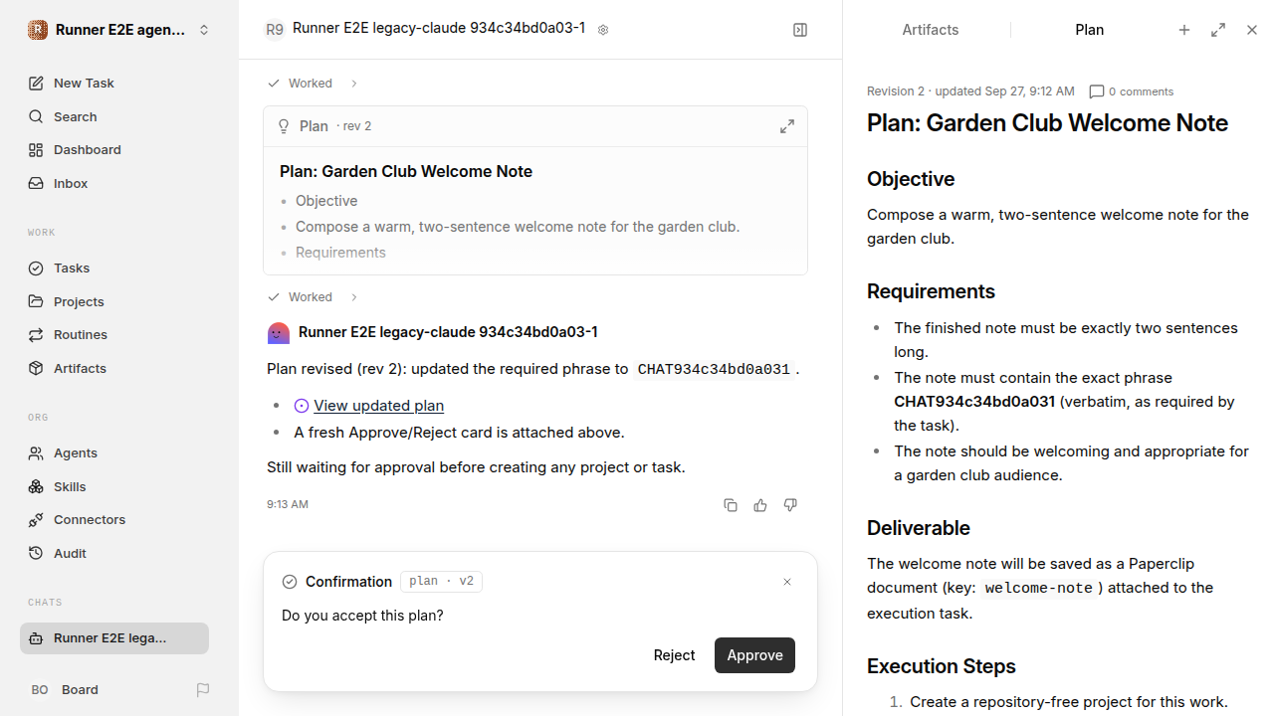Image resolution: width=1274 pixels, height=716 pixels.
Task: Toggle the side panel layout icon
Action: point(800,30)
